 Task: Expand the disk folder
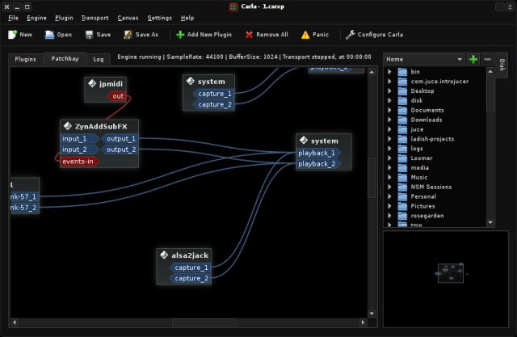pyautogui.click(x=389, y=100)
